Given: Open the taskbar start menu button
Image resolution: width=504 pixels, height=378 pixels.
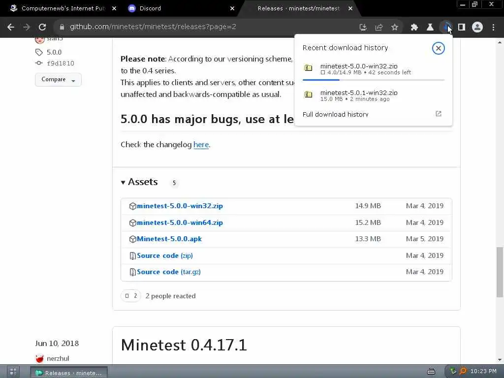Looking at the screenshot, I should [x=13, y=372].
